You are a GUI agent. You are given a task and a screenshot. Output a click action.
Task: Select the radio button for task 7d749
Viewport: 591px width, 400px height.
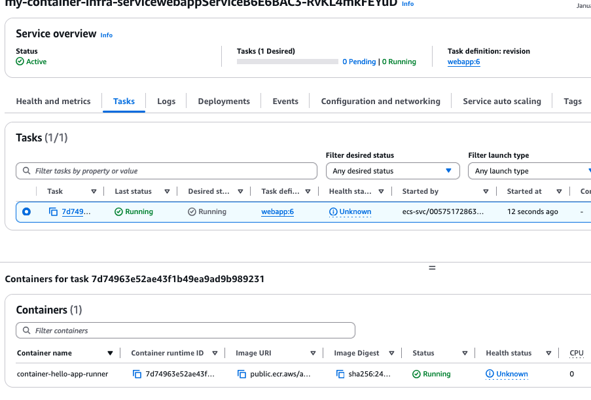tap(26, 212)
